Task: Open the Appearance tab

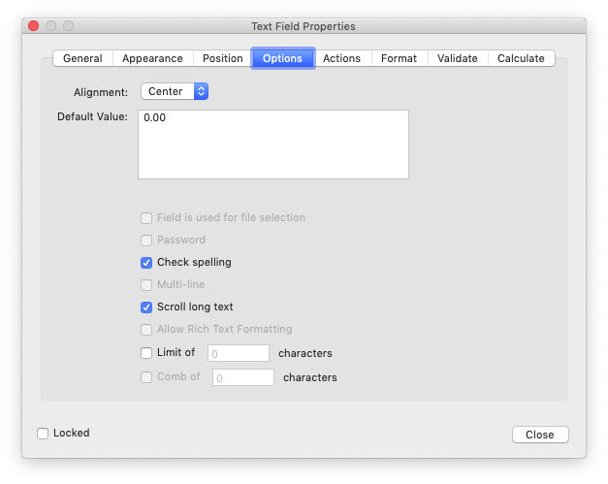Action: point(153,58)
